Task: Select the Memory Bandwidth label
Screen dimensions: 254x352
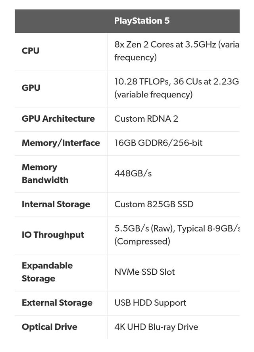Action: coord(45,174)
